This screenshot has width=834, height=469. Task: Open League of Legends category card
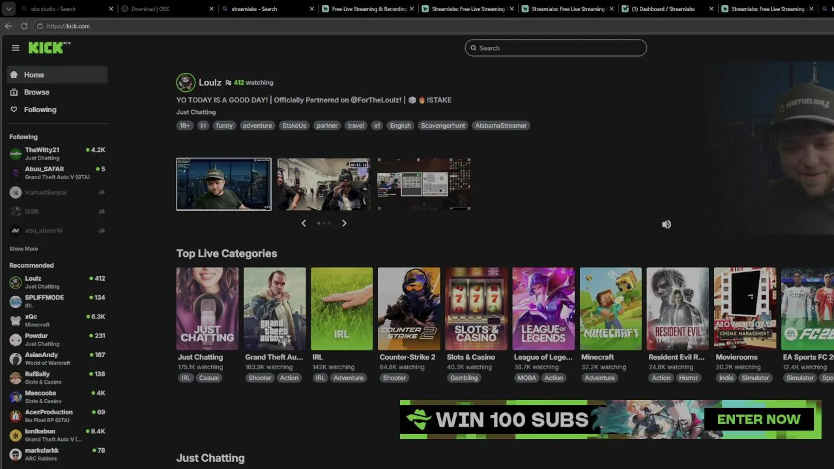543,309
